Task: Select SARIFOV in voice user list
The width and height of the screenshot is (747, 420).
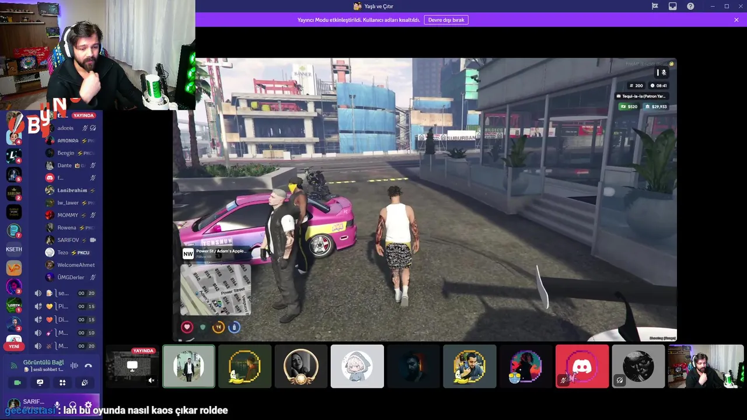Action: click(x=71, y=240)
